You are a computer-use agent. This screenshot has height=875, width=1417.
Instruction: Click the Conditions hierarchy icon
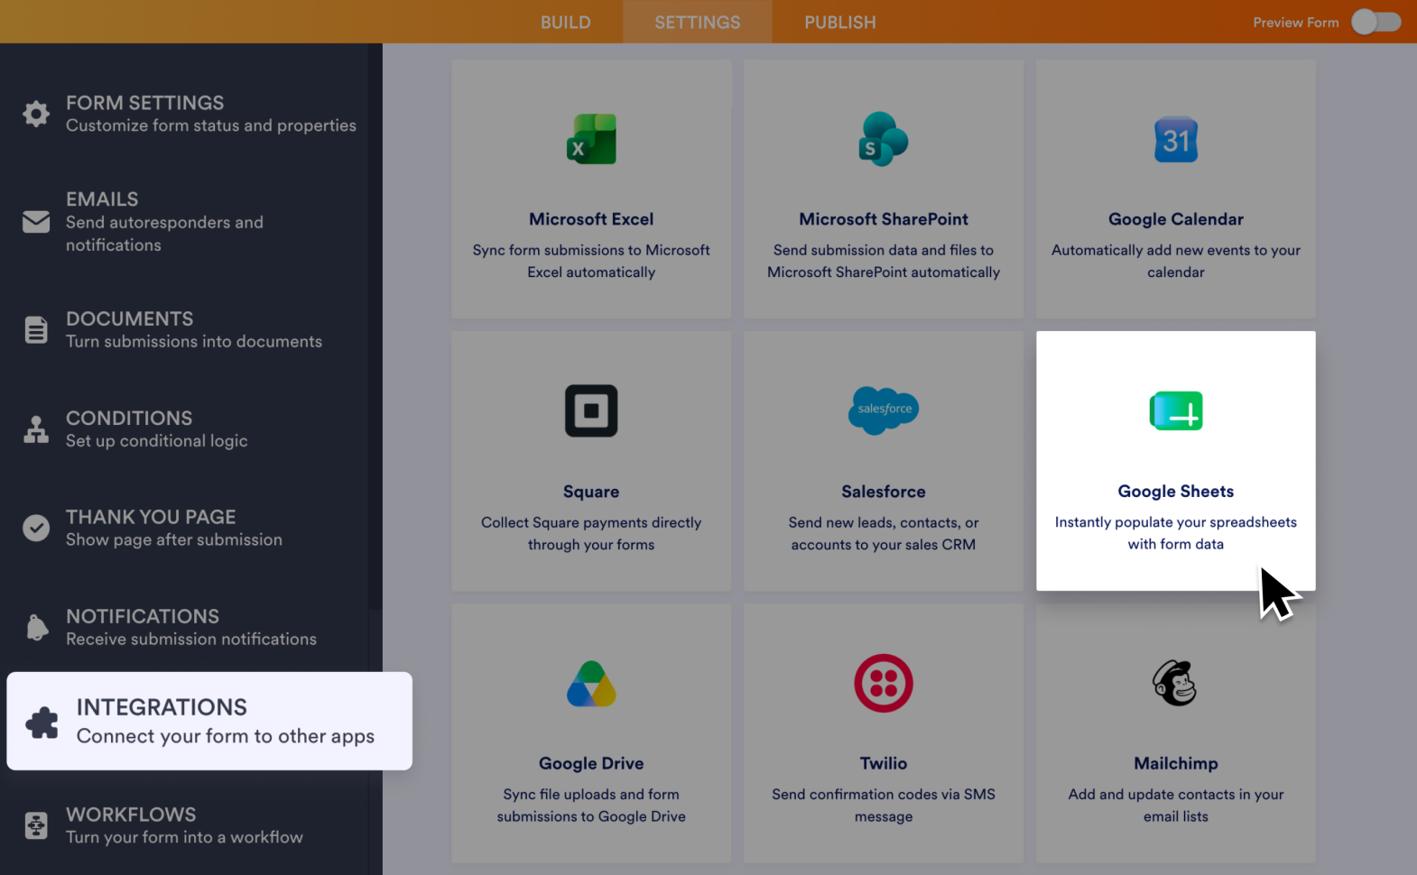tap(36, 429)
